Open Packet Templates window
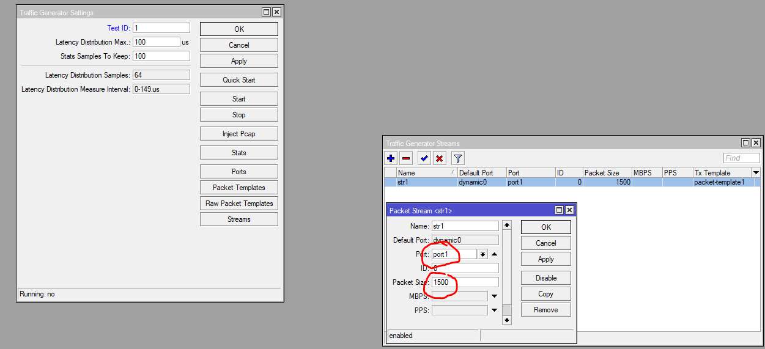Viewport: 765px width, 349px height. click(x=239, y=188)
